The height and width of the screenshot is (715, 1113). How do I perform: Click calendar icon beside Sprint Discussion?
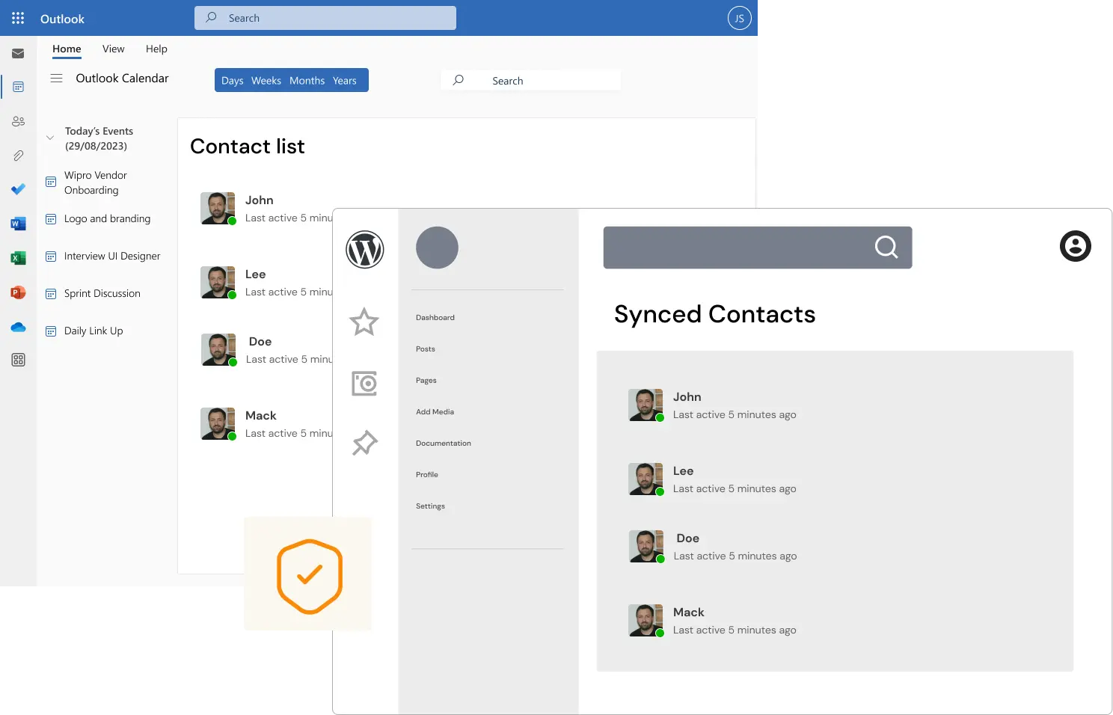pyautogui.click(x=51, y=294)
